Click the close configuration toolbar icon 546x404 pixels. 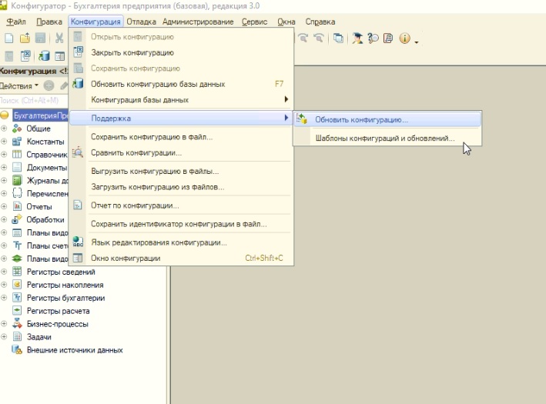[x=25, y=55]
